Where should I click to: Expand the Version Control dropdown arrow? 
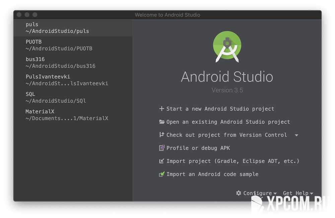pos(296,135)
